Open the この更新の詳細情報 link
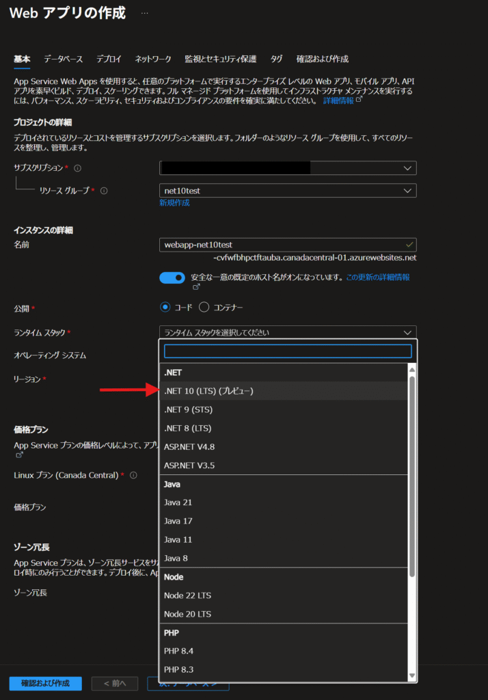Viewport: 488px width, 700px height. [378, 278]
